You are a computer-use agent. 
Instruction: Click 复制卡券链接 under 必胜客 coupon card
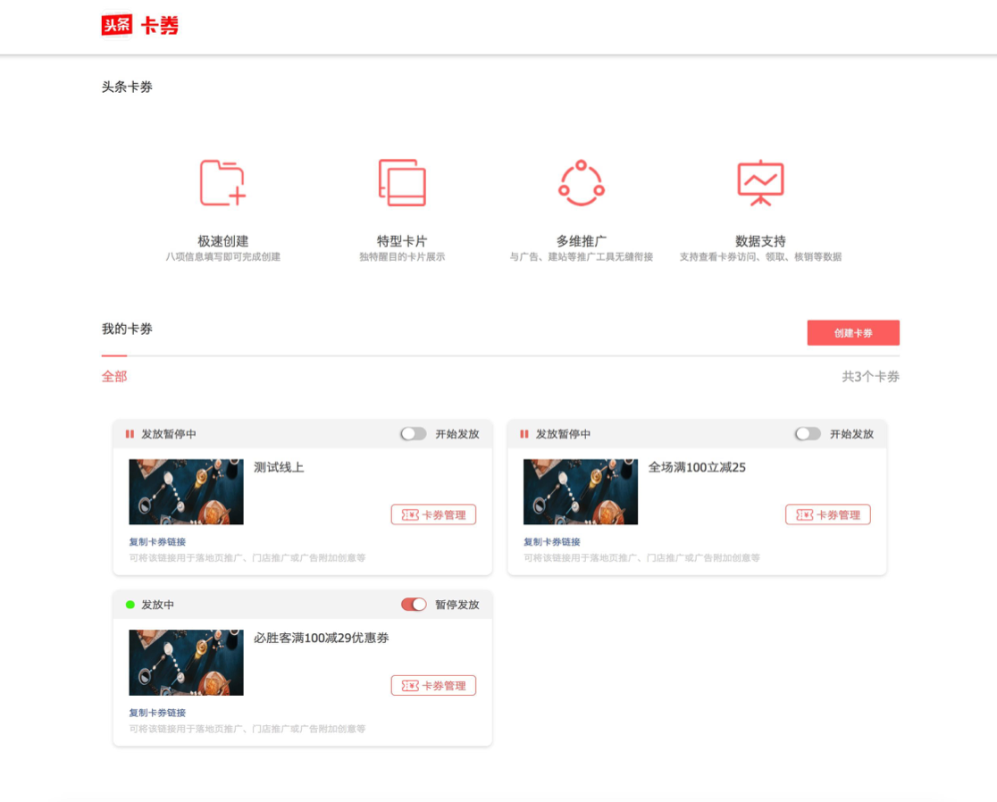click(158, 713)
